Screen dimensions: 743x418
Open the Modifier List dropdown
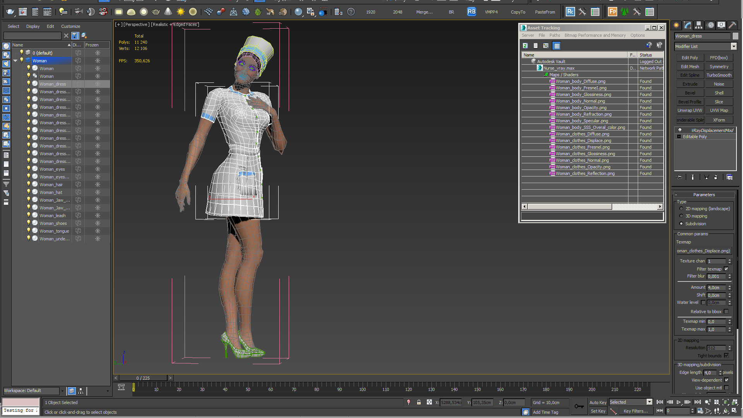(x=734, y=46)
